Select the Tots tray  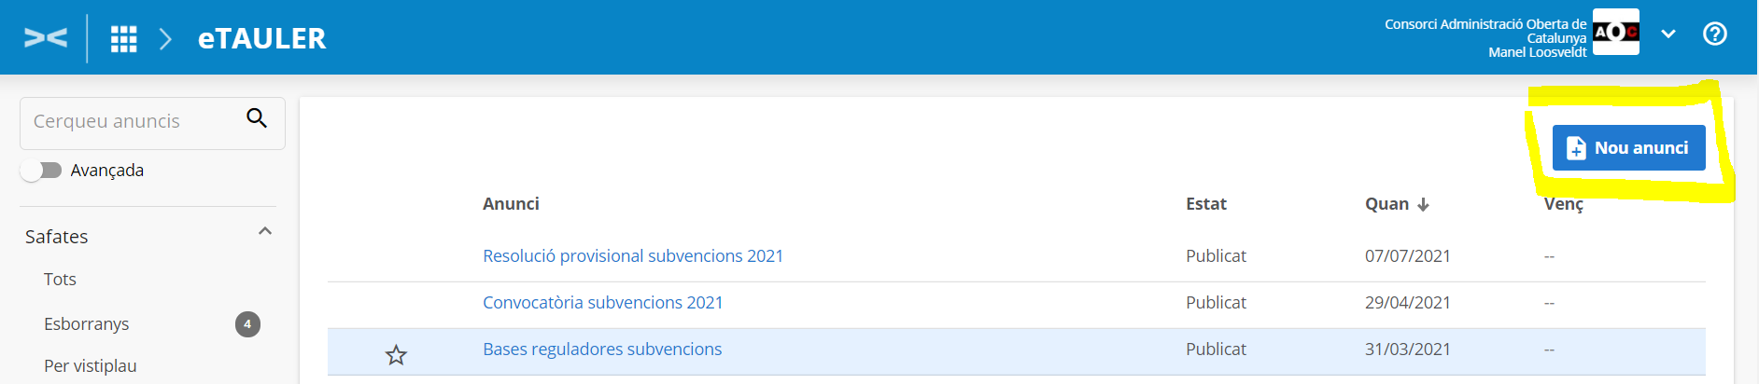pyautogui.click(x=60, y=280)
